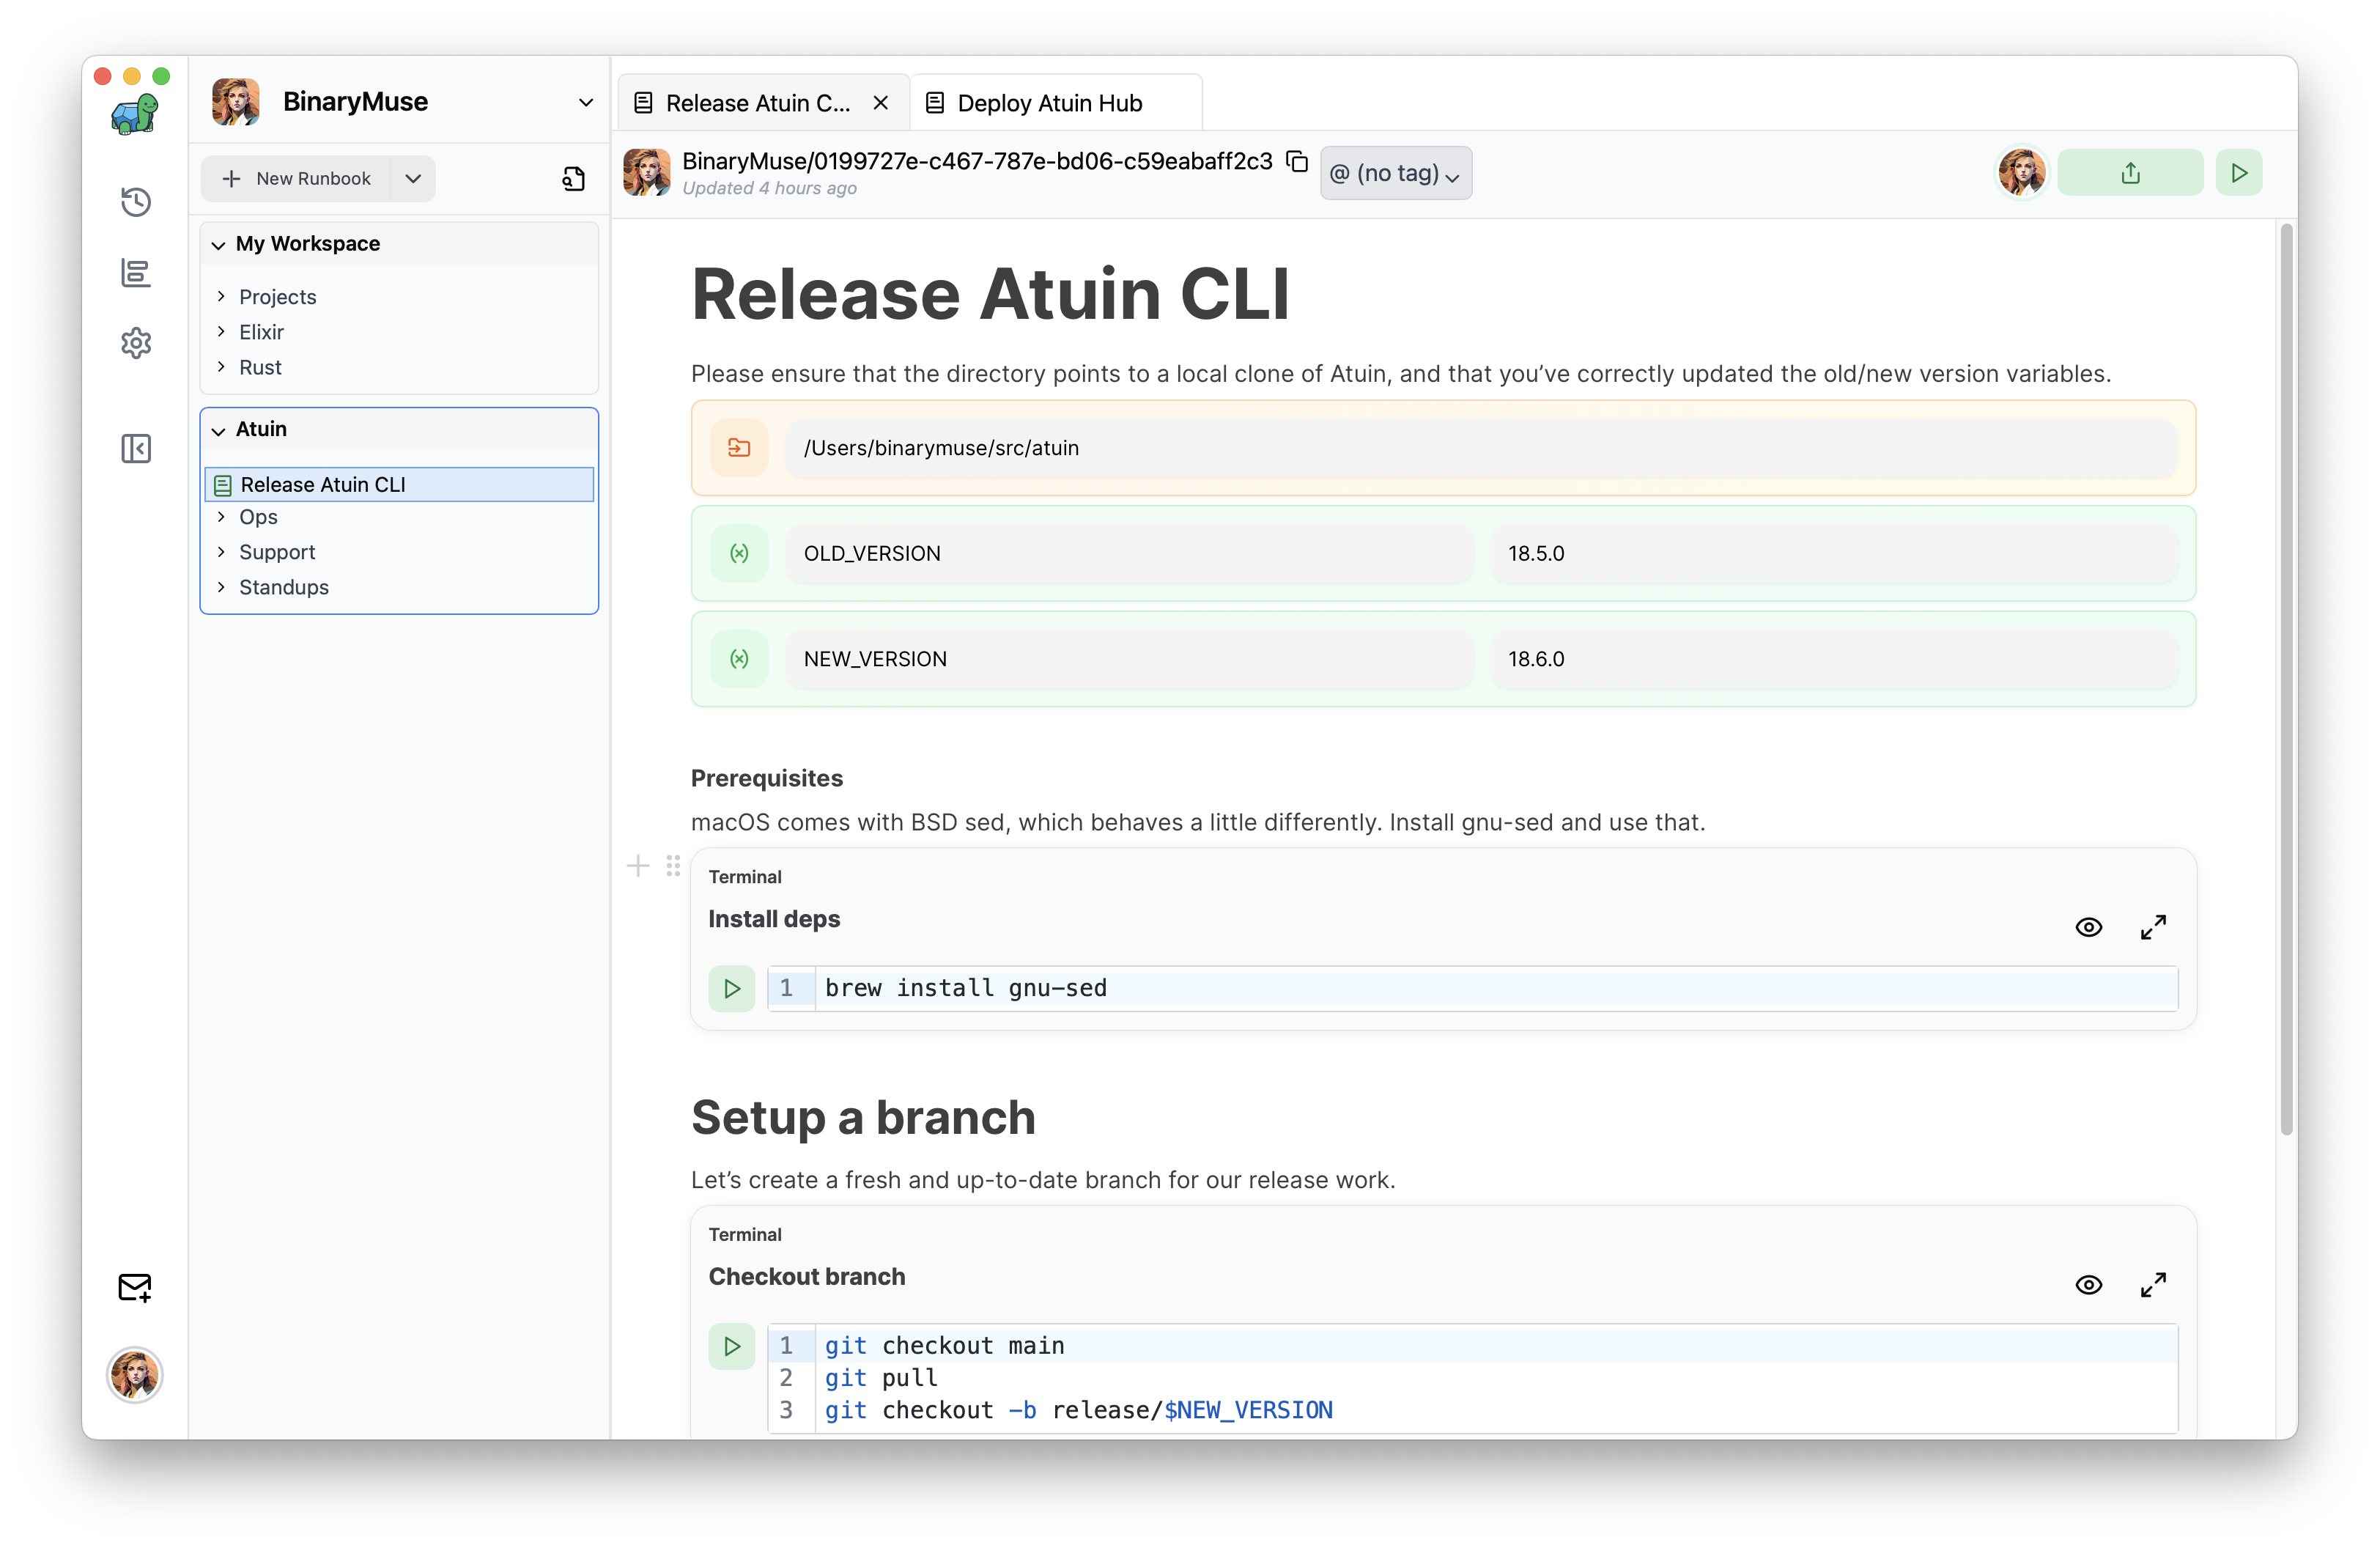2380x1548 pixels.
Task: Click the orange directory icon next to the path
Action: [x=739, y=448]
